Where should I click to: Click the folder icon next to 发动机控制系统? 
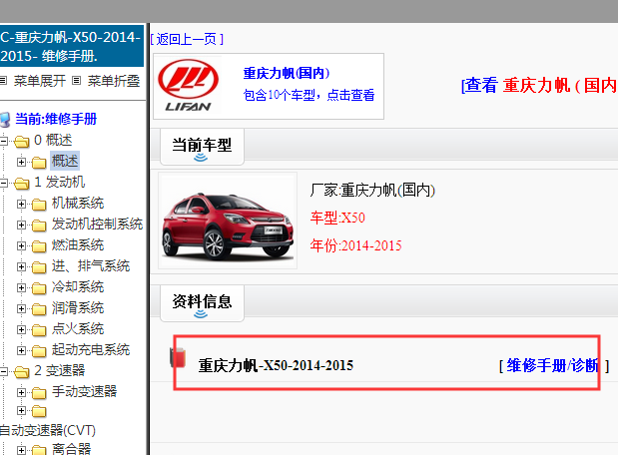[x=39, y=225]
